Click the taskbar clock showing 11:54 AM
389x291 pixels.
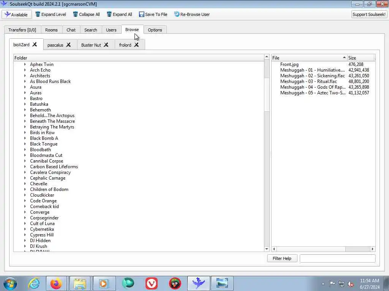click(x=369, y=284)
